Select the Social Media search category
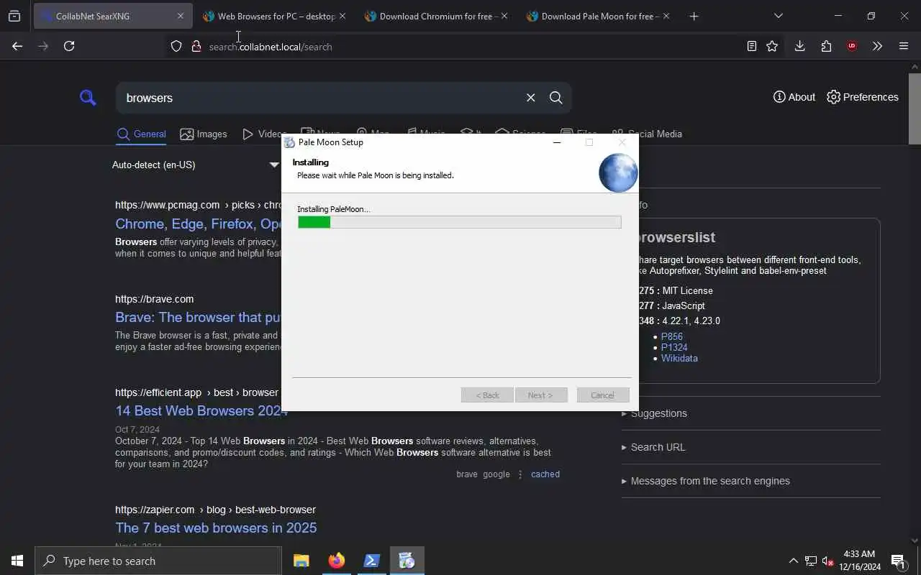This screenshot has height=575, width=921. pos(647,134)
